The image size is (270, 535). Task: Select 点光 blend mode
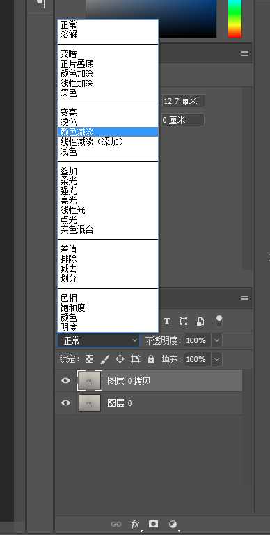tap(108, 220)
